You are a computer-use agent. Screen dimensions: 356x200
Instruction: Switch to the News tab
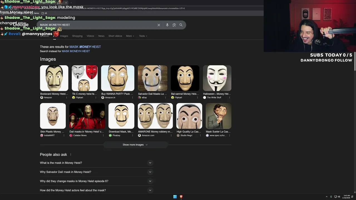pos(101,36)
